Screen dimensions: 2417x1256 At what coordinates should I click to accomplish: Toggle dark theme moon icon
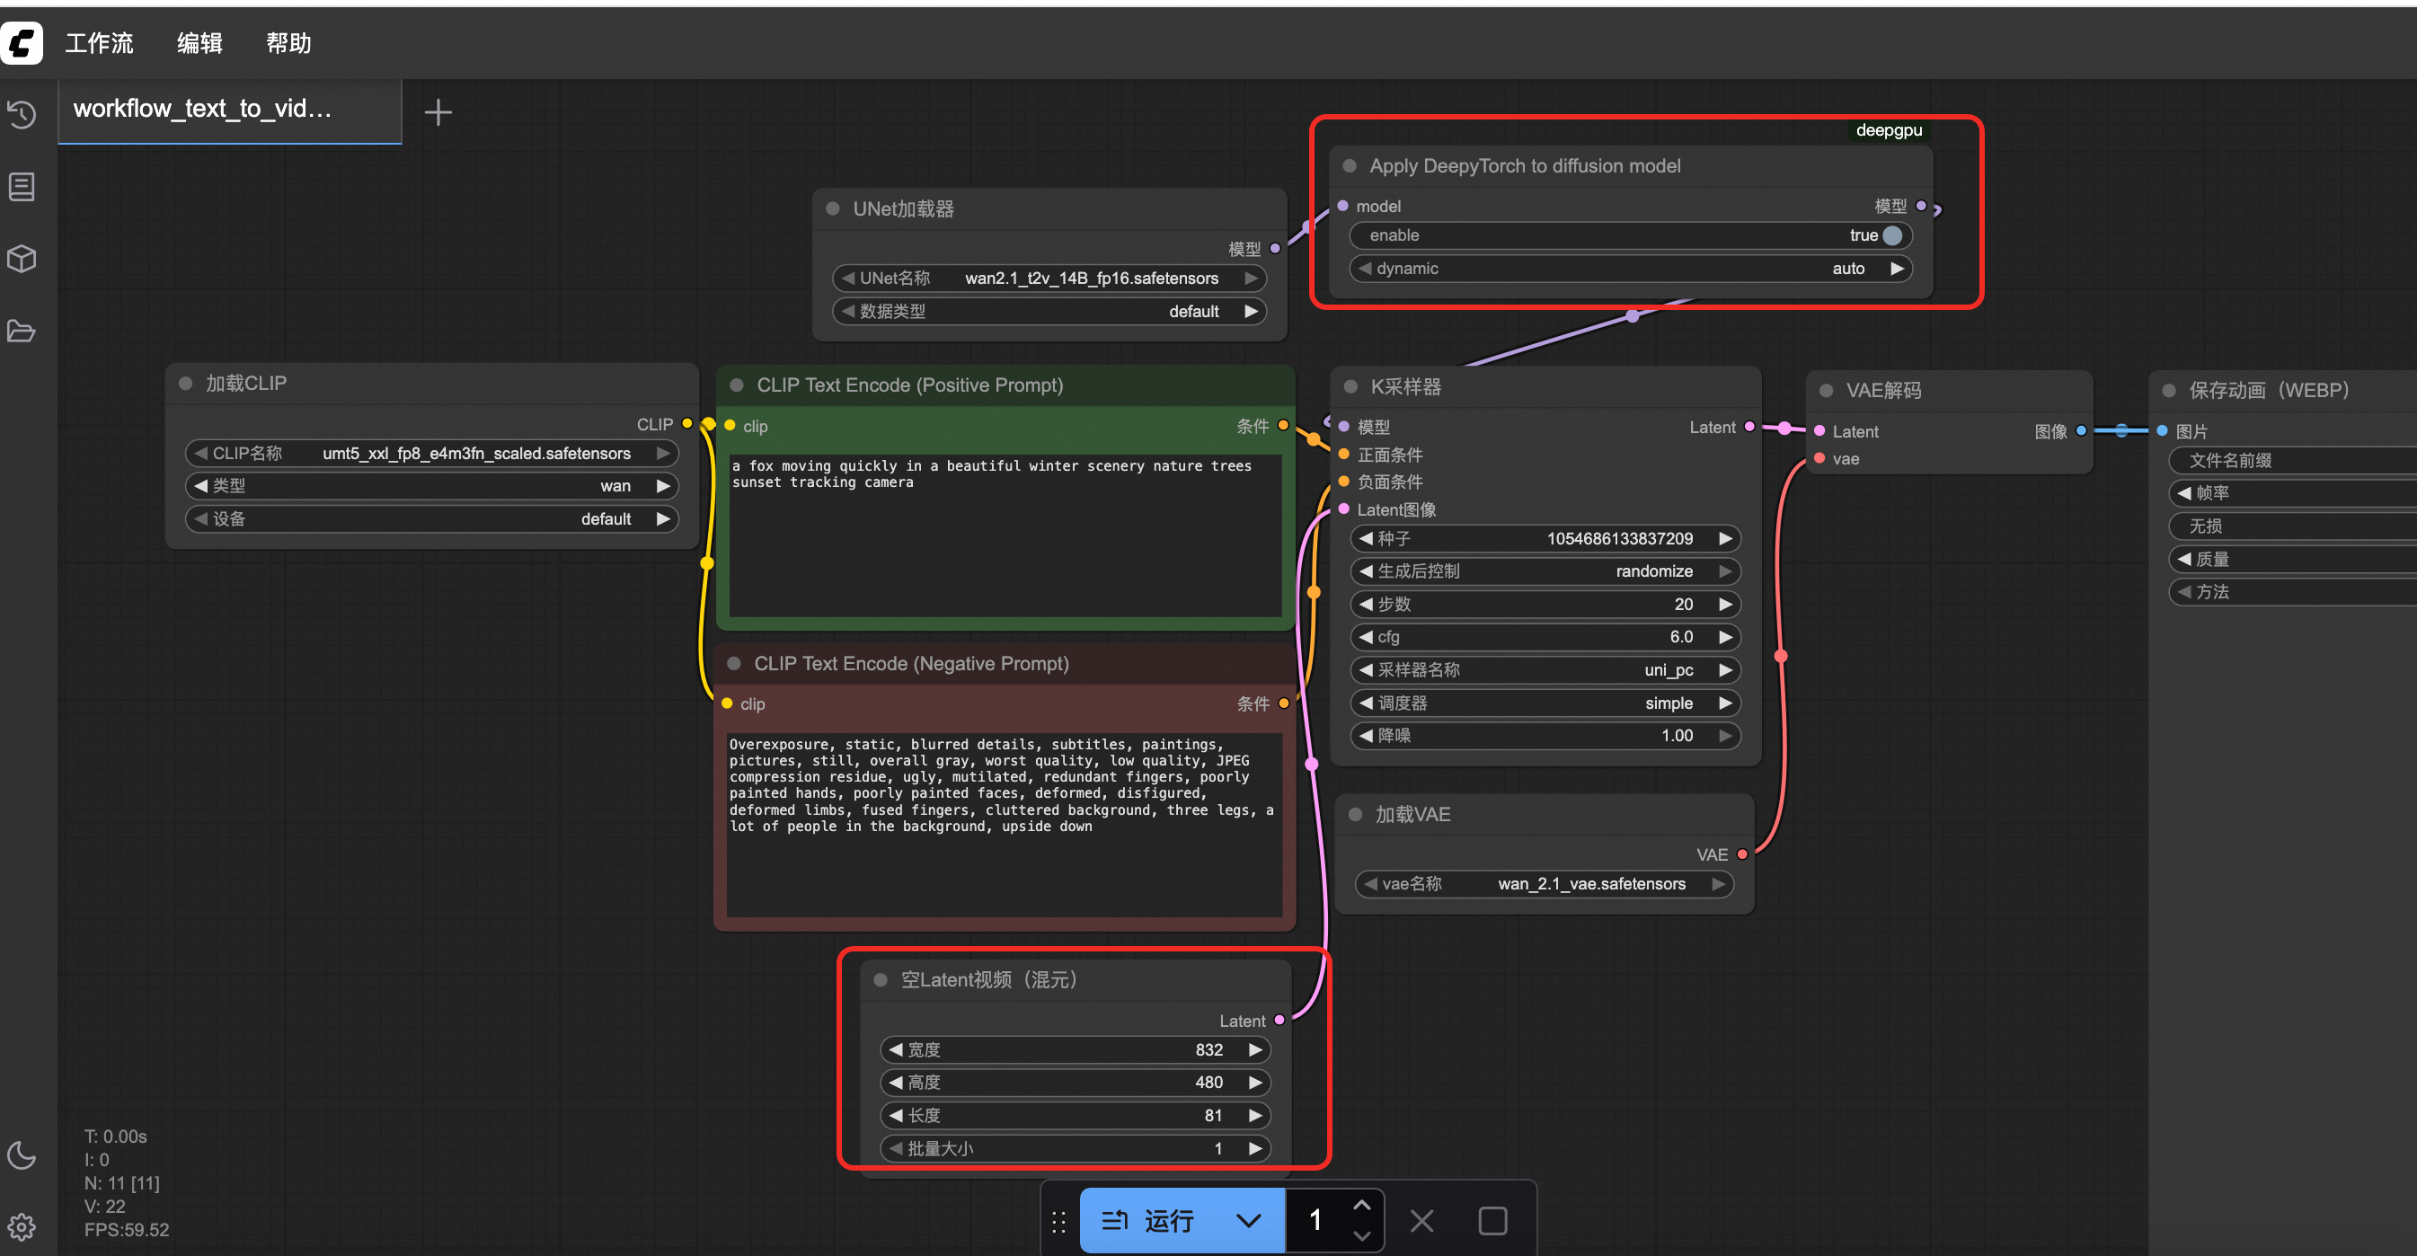click(x=22, y=1154)
